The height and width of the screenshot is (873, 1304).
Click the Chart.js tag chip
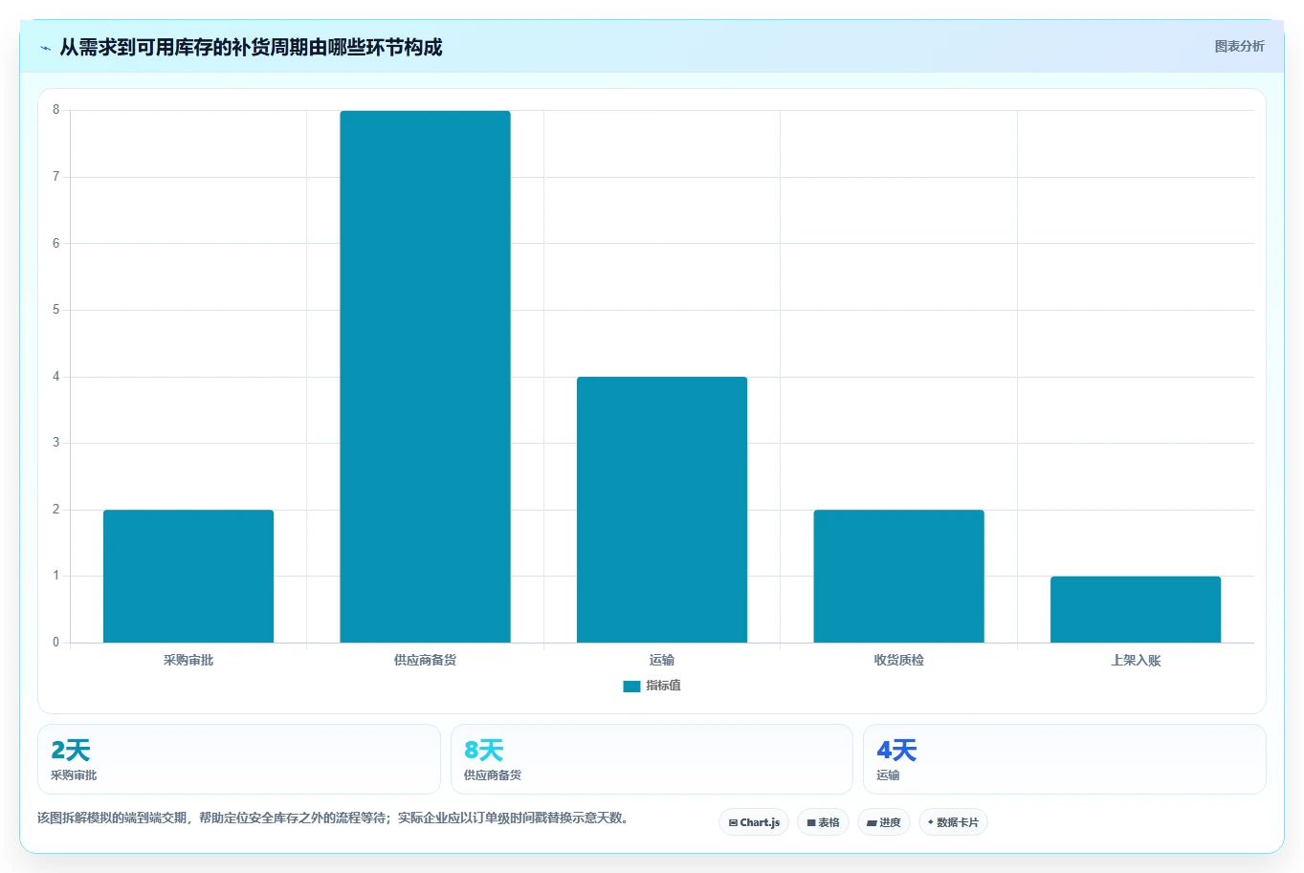754,822
